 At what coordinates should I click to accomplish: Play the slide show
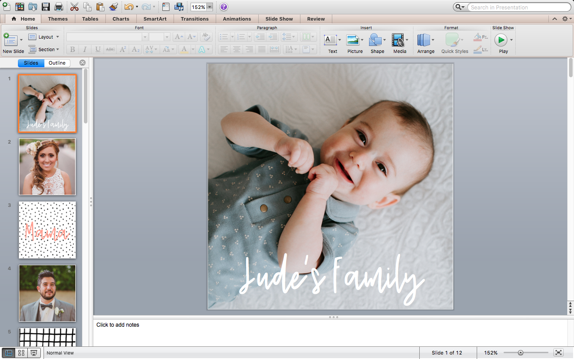click(x=501, y=40)
